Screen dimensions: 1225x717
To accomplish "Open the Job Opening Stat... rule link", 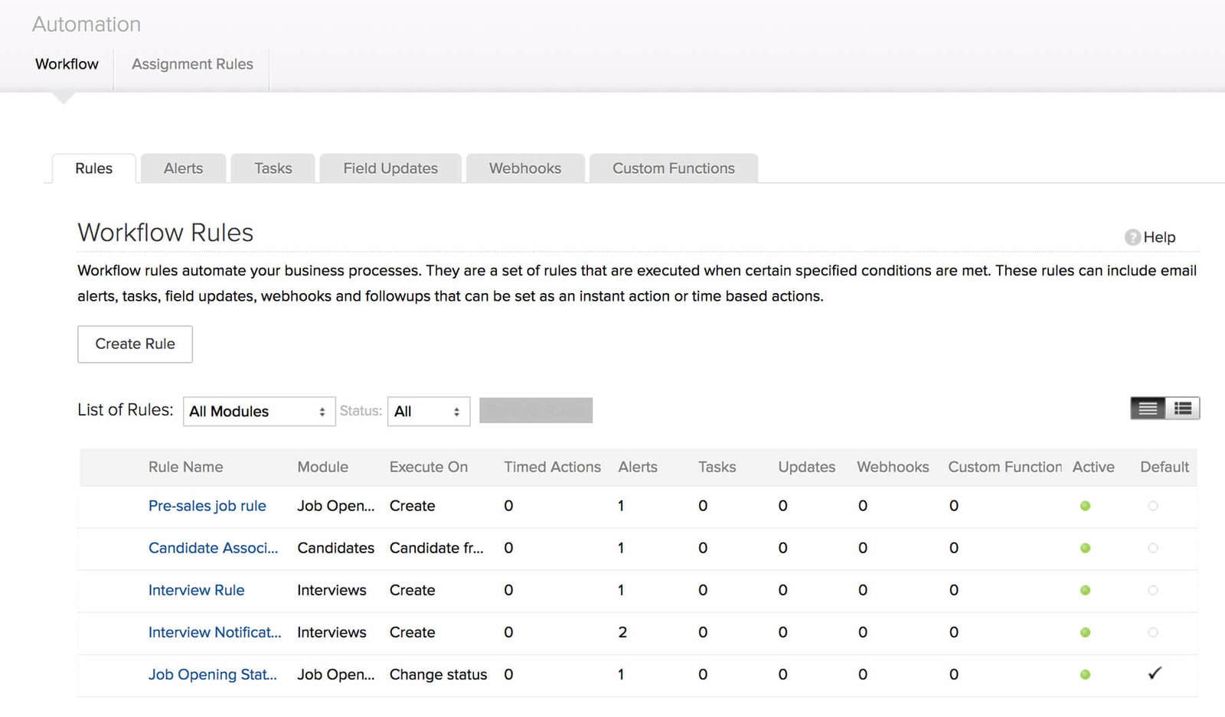I will tap(212, 674).
